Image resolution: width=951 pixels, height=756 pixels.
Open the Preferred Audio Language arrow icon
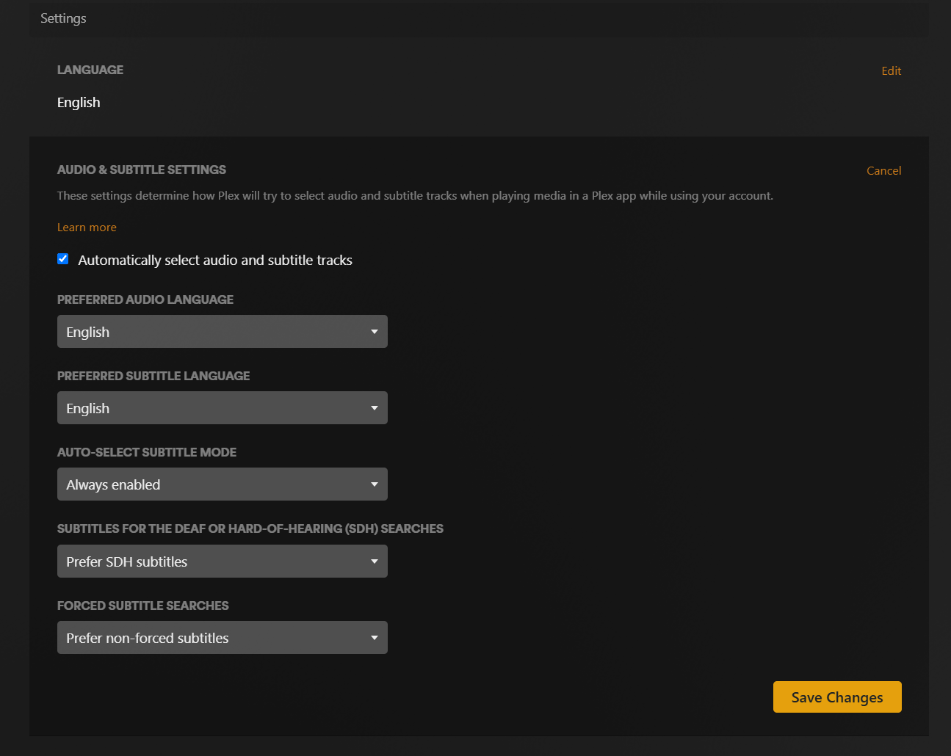(375, 331)
